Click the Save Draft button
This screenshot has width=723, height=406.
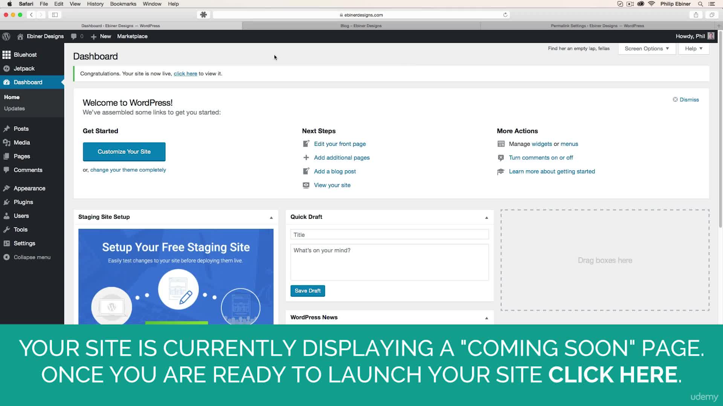point(308,291)
